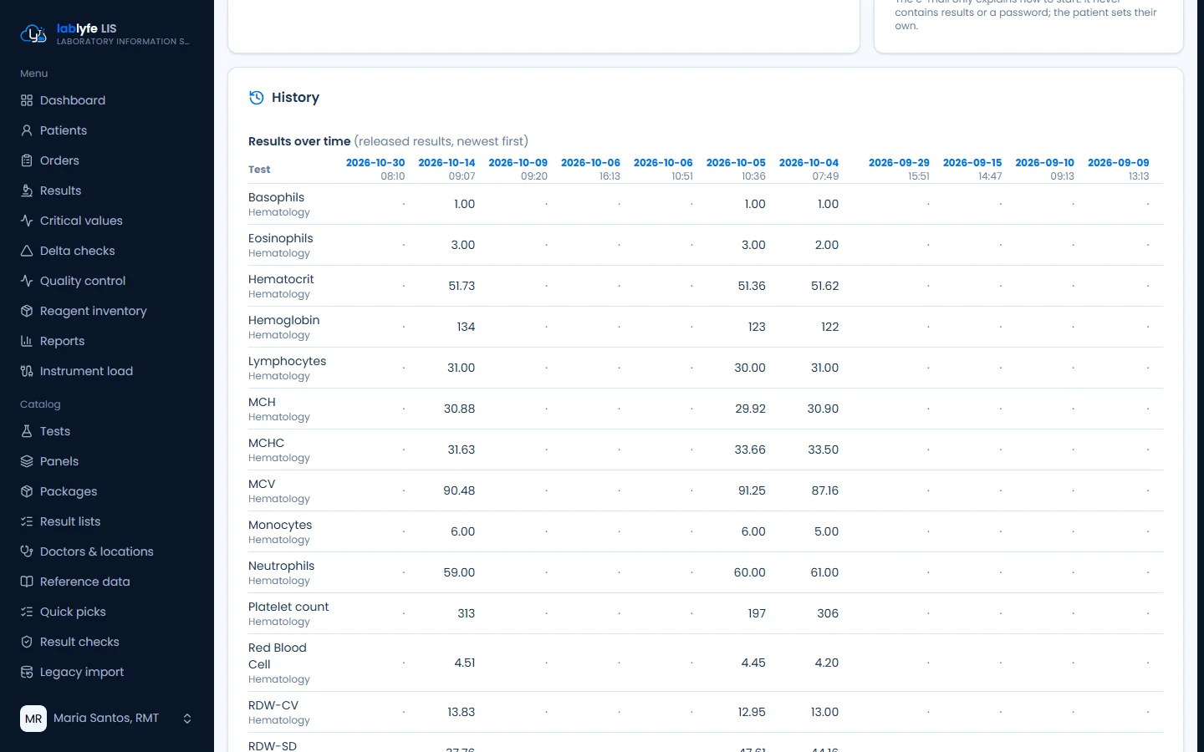Viewport: 1204px width, 752px height.
Task: Click the Platelet count value 197
Action: pos(757,613)
